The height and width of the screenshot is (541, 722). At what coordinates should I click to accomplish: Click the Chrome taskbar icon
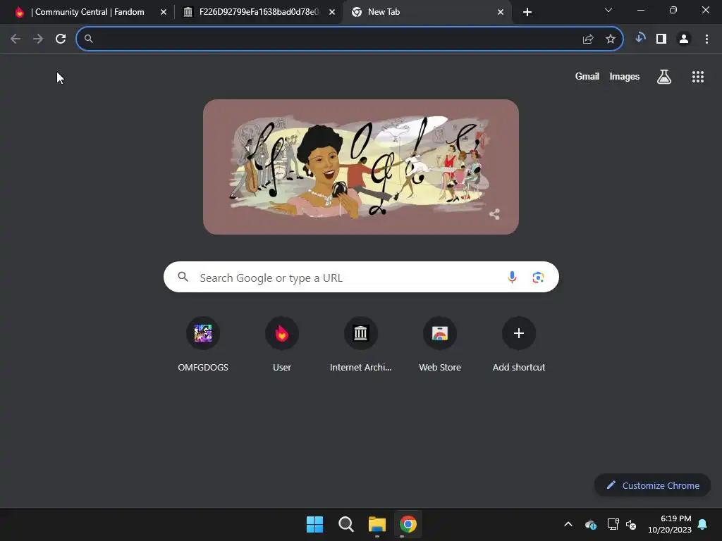[x=408, y=524]
